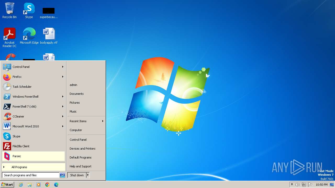This screenshot has height=188, width=335.
Task: Expand Microsoft Word 2010 jump list arrow
Action: click(x=63, y=126)
